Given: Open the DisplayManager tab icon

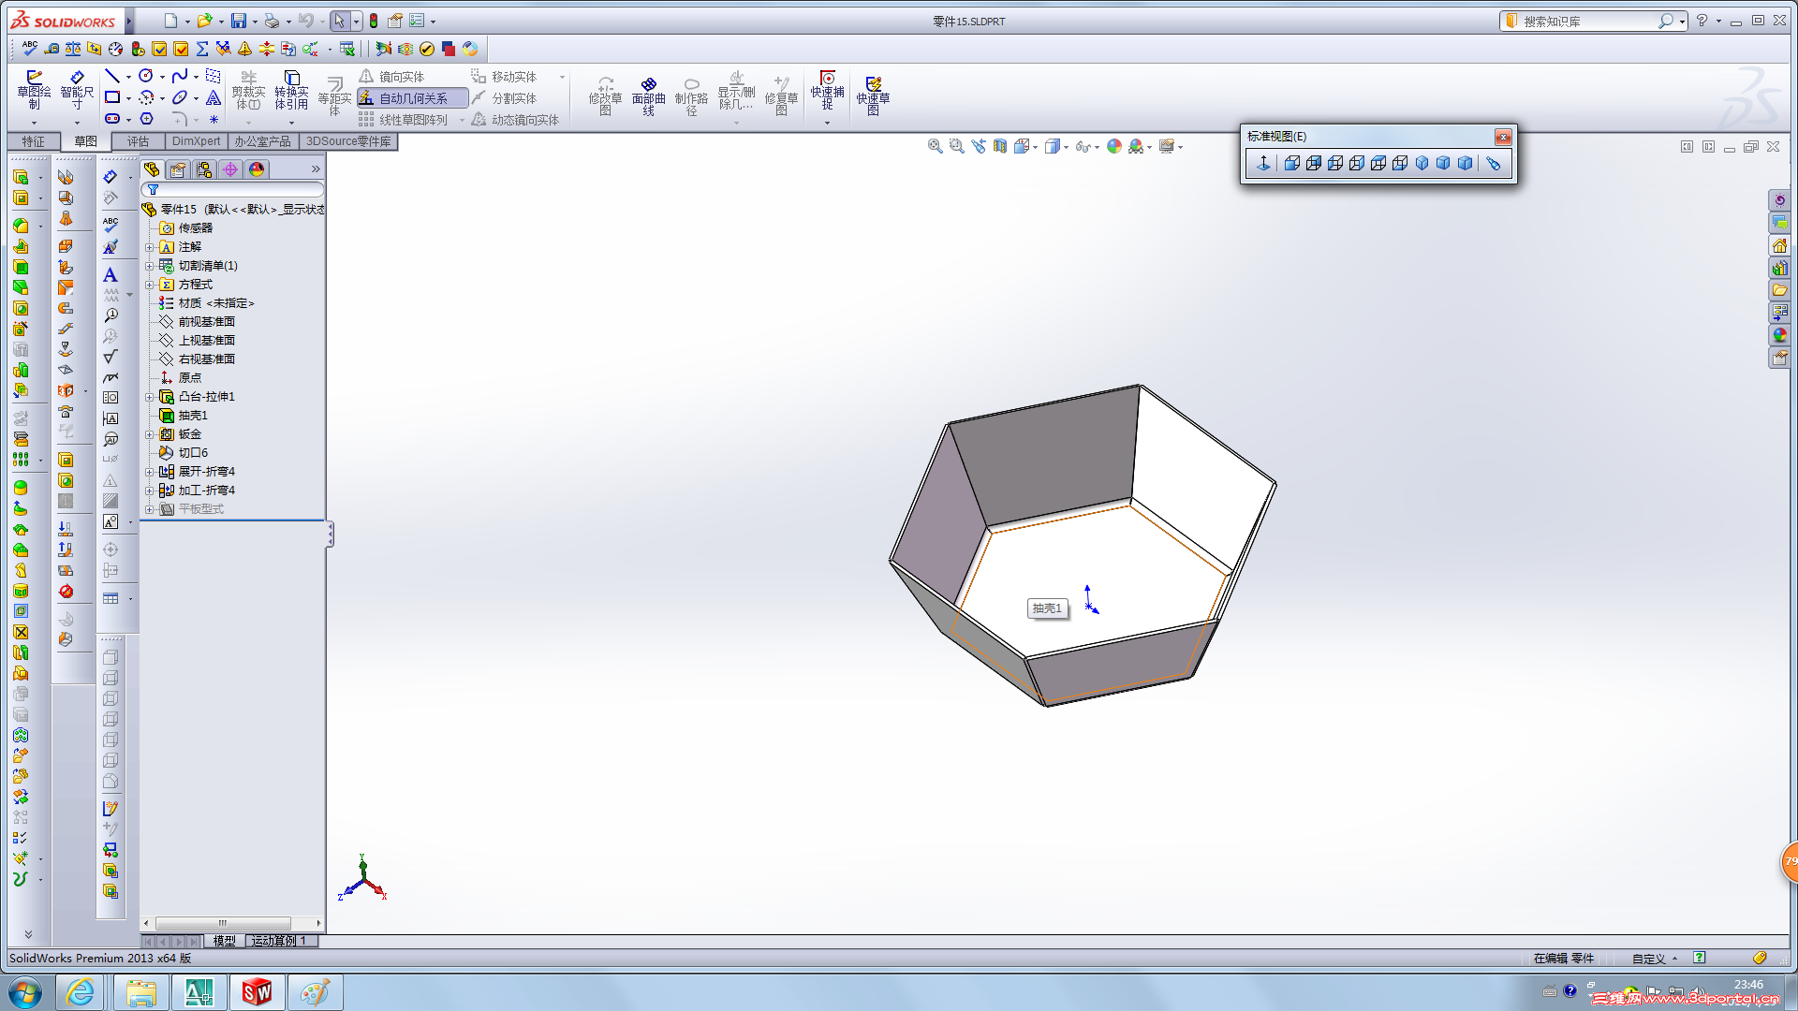Looking at the screenshot, I should [x=257, y=169].
